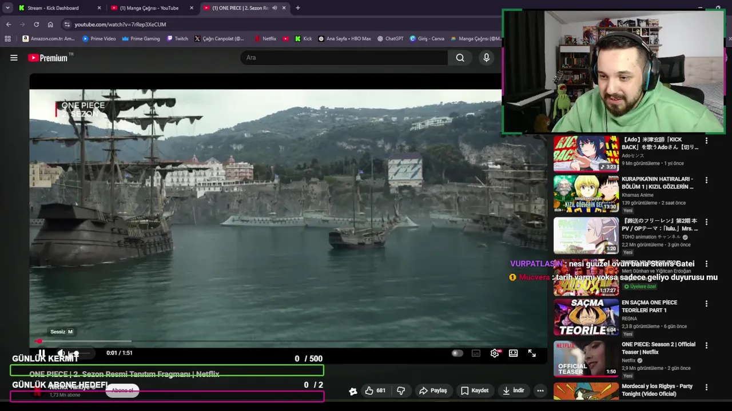Viewport: 732px width, 411px height.
Task: Open Manga Çağrısı bookmark in bookmarks bar
Action: (x=476, y=39)
